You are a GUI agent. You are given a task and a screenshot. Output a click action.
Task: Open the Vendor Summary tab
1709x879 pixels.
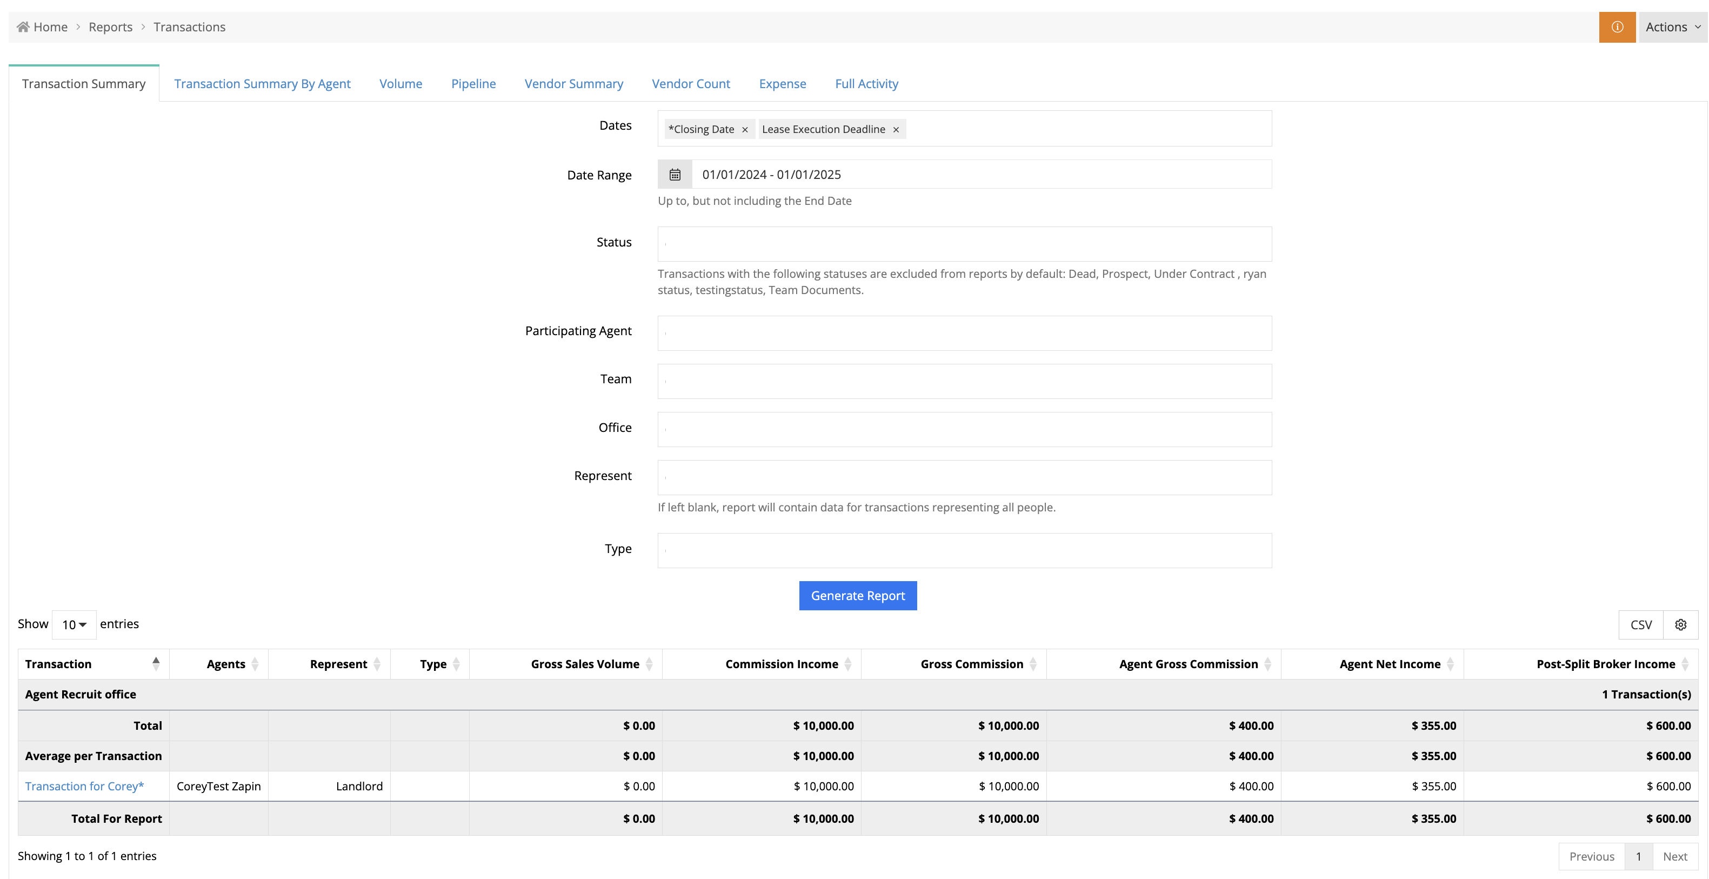[573, 84]
